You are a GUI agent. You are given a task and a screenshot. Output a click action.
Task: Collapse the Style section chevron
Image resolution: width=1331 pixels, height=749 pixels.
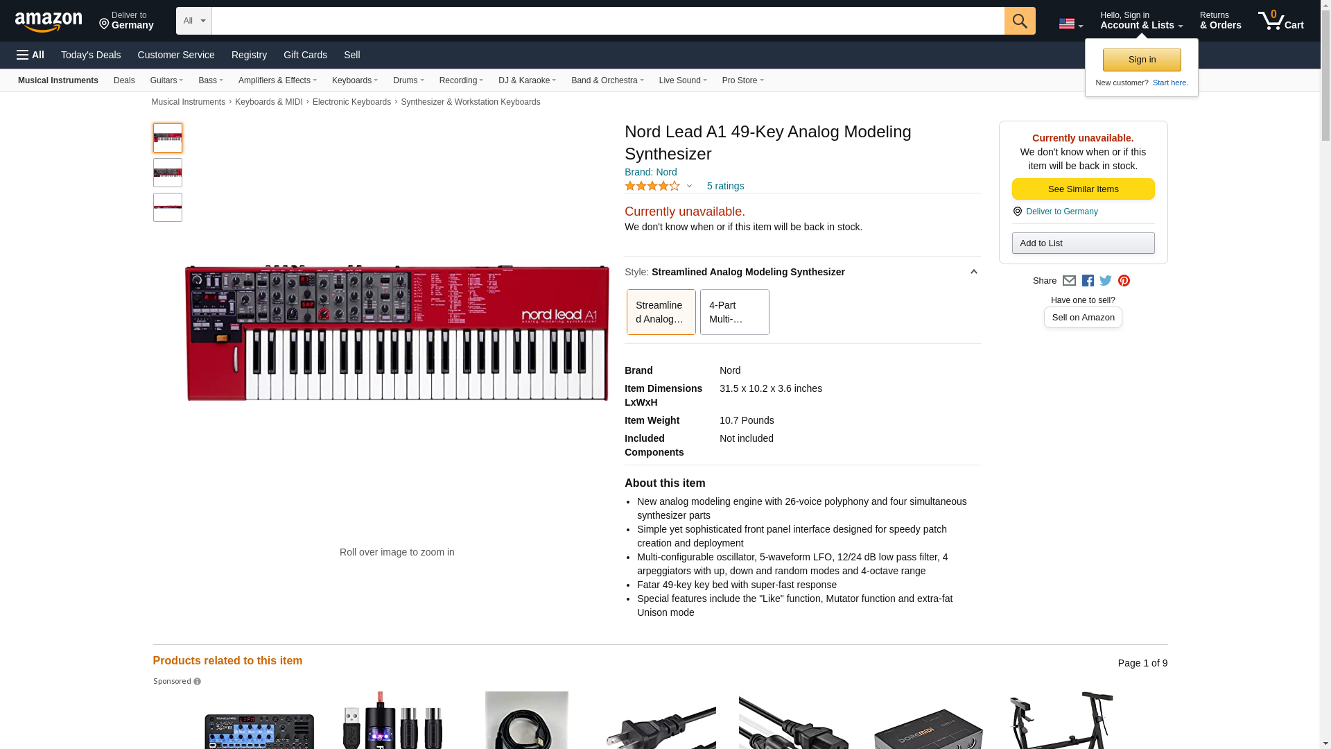(x=973, y=272)
